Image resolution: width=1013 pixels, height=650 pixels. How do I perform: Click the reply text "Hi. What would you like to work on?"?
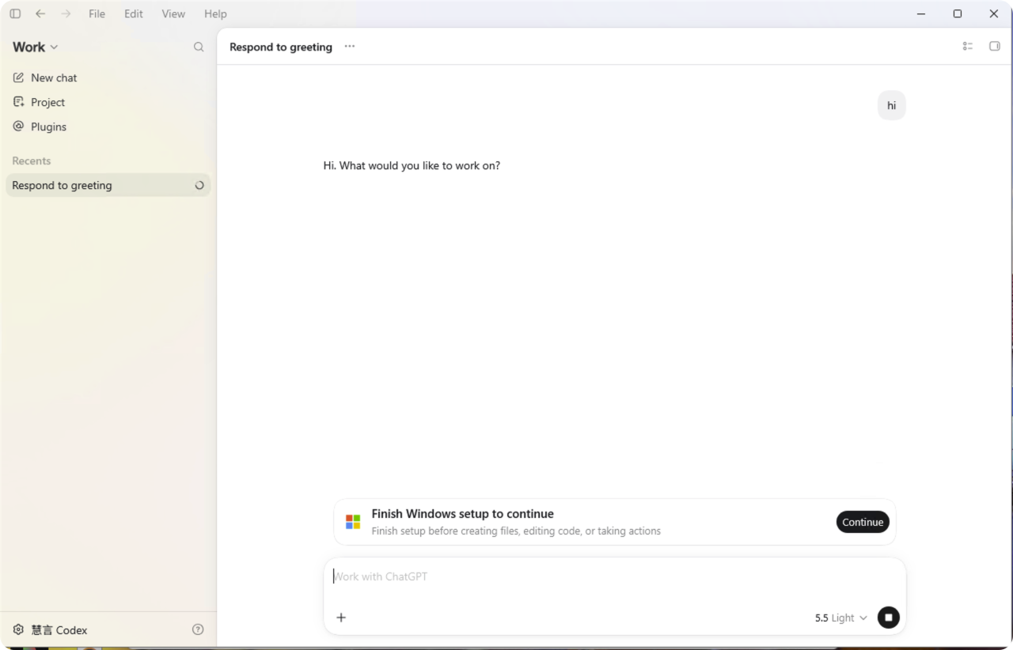[x=412, y=166]
